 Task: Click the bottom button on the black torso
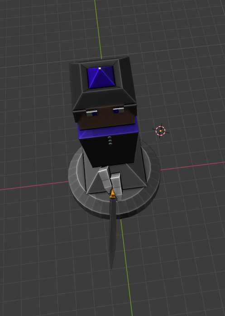(110, 144)
